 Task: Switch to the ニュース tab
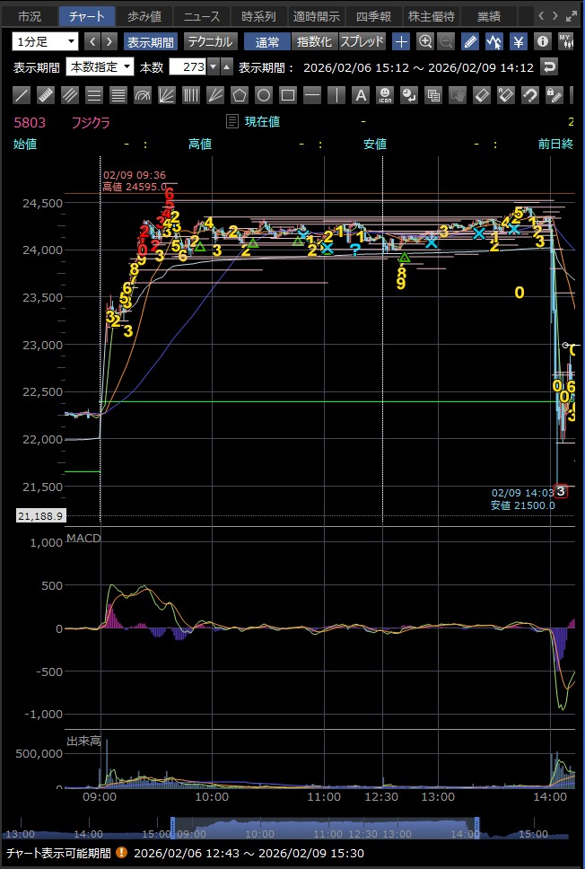[200, 16]
